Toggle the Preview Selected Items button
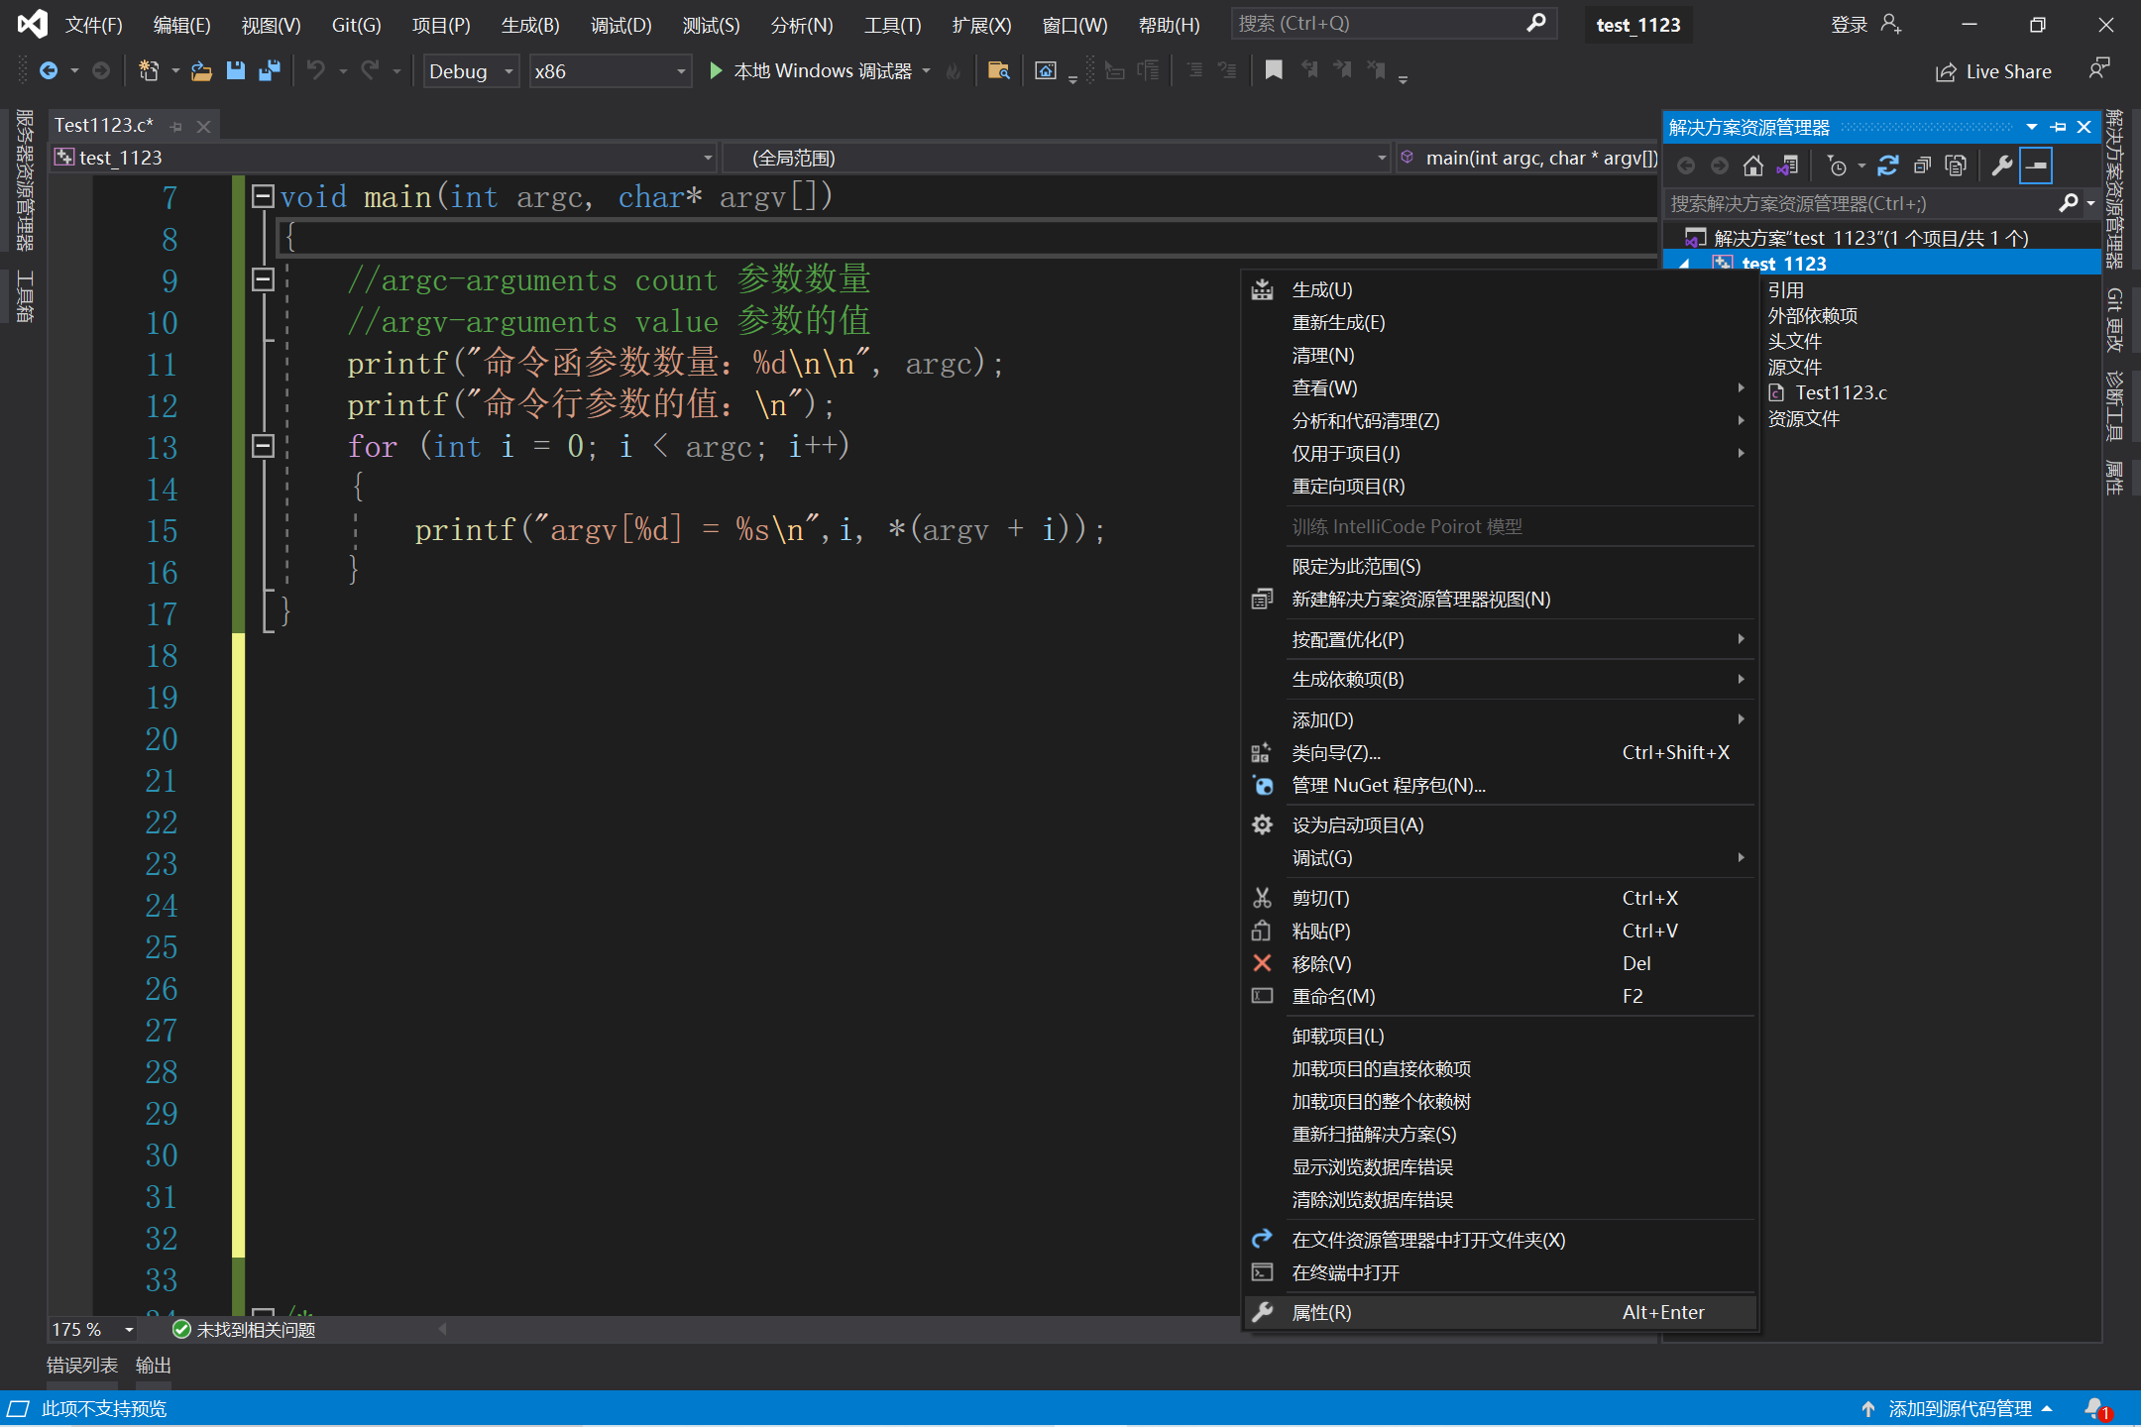Screen dimensions: 2141x1427 (2036, 165)
